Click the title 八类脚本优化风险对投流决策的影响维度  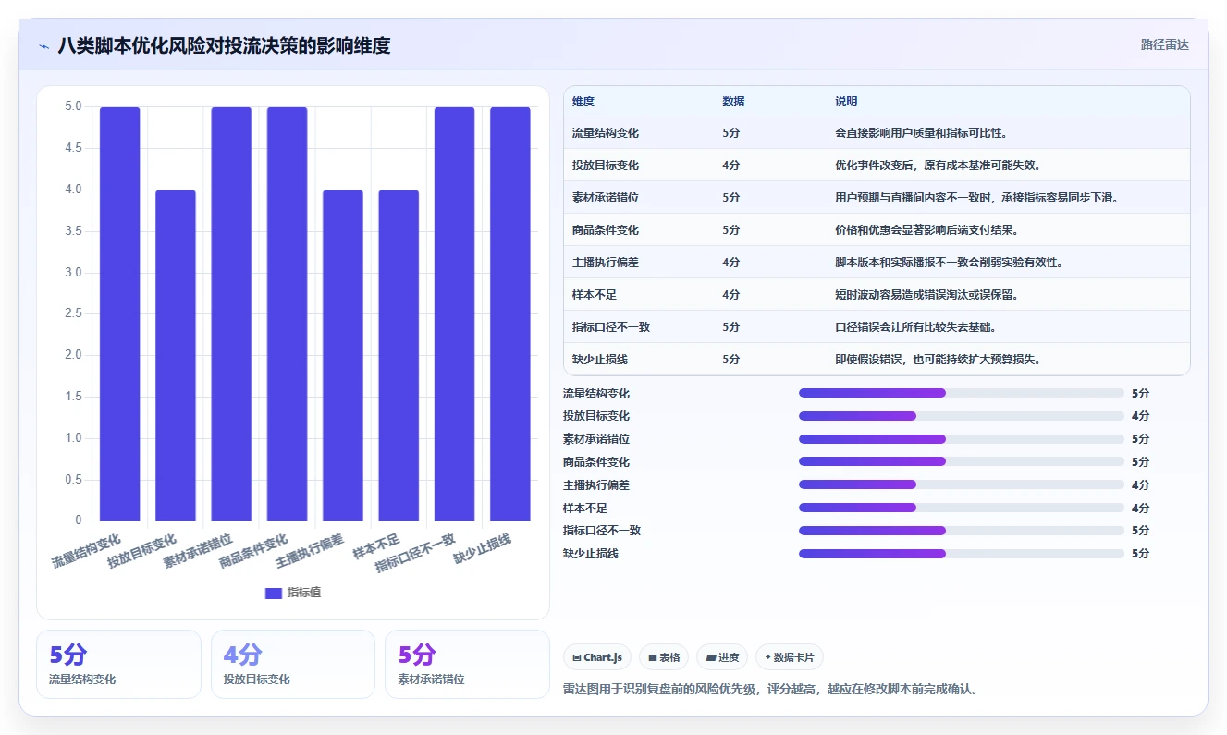pyautogui.click(x=224, y=45)
